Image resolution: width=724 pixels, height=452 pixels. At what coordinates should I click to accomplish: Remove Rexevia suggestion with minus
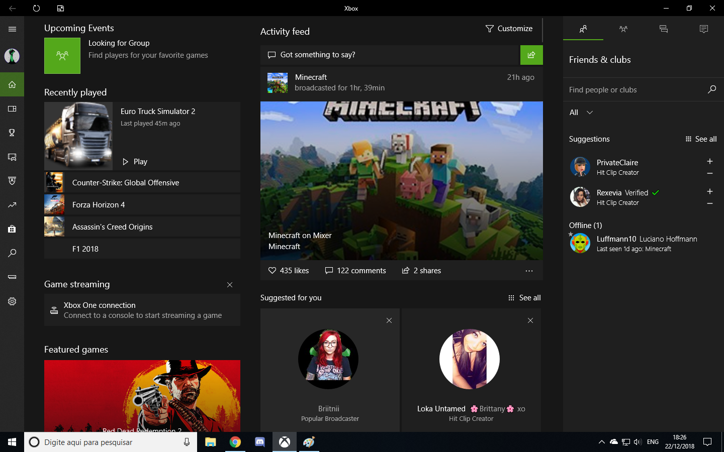[x=710, y=203]
